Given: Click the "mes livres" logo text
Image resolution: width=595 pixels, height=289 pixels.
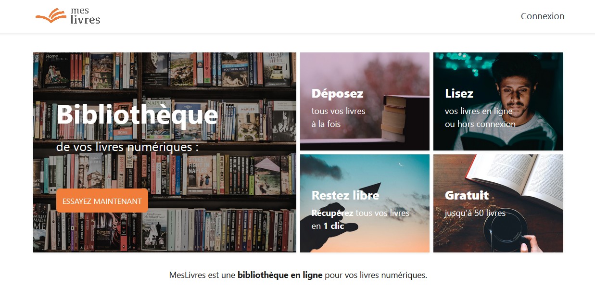Looking at the screenshot, I should (85, 15).
